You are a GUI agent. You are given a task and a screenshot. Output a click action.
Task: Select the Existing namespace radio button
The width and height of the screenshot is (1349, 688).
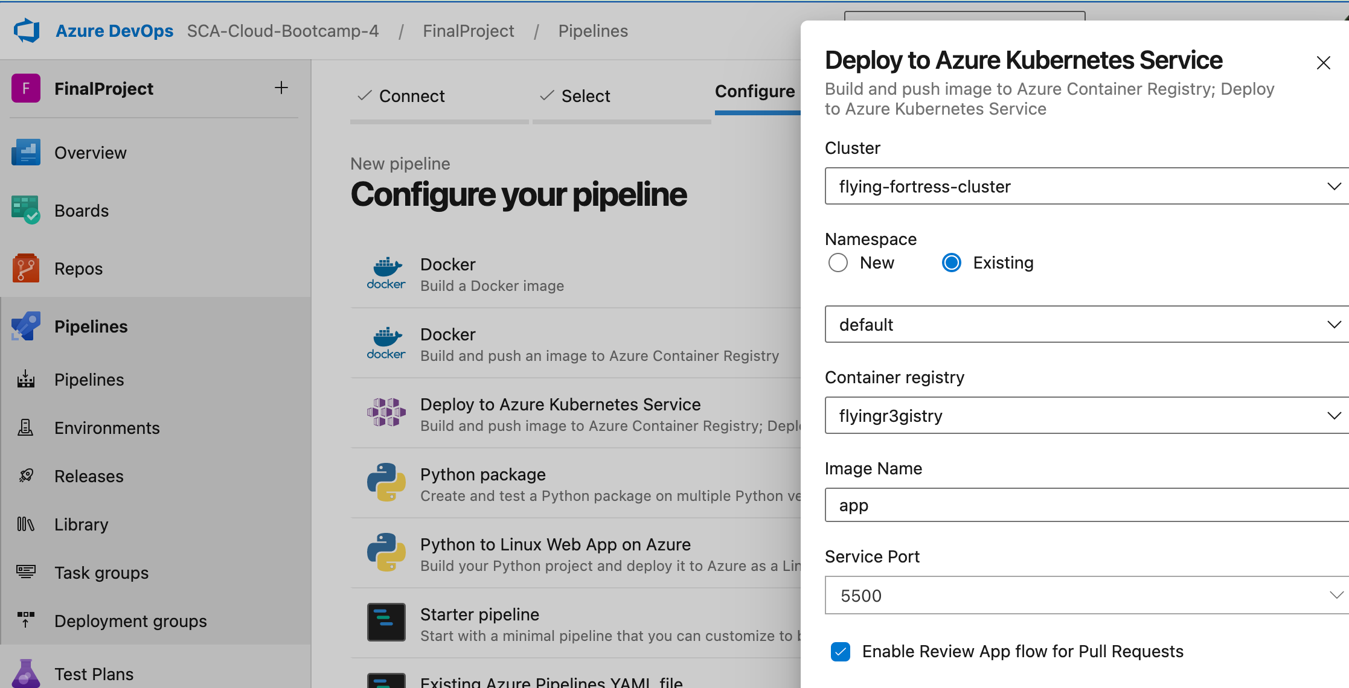[x=952, y=263]
